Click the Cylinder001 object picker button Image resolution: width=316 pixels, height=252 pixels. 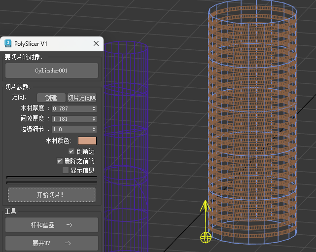pyautogui.click(x=52, y=71)
